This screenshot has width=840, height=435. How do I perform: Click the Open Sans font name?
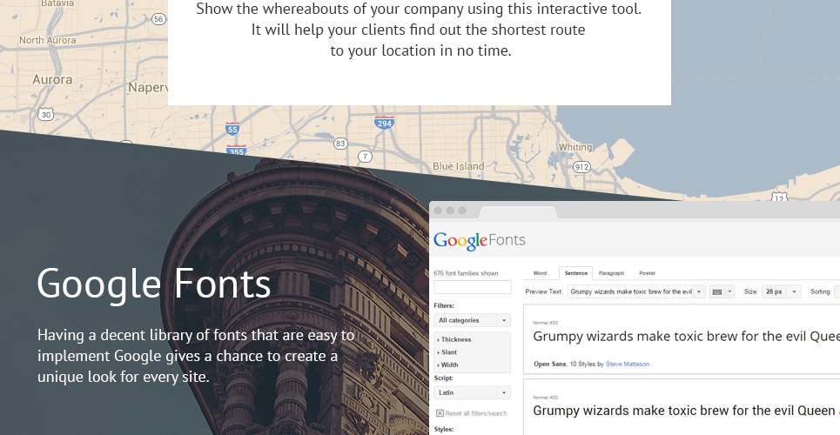click(549, 365)
